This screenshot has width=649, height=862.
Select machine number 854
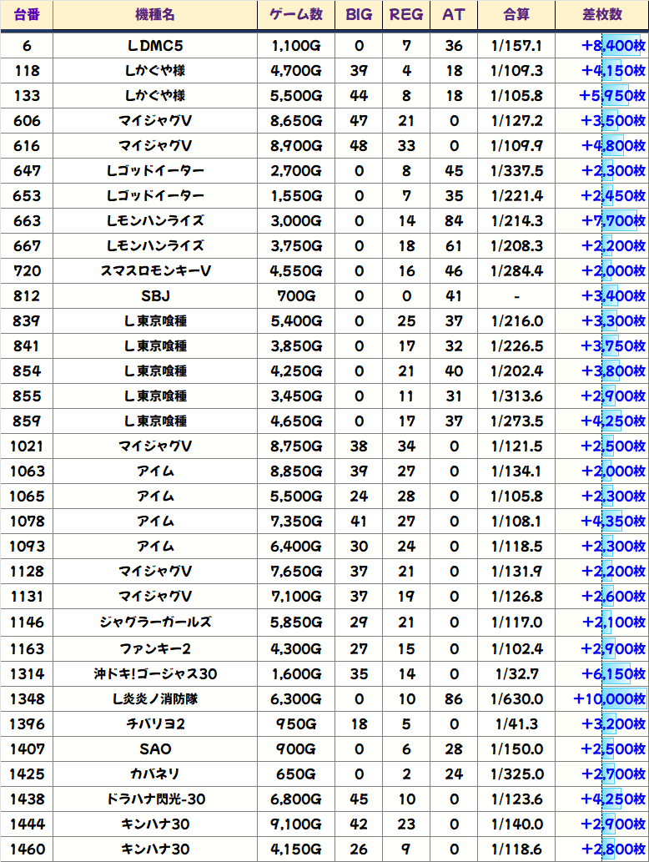point(27,371)
